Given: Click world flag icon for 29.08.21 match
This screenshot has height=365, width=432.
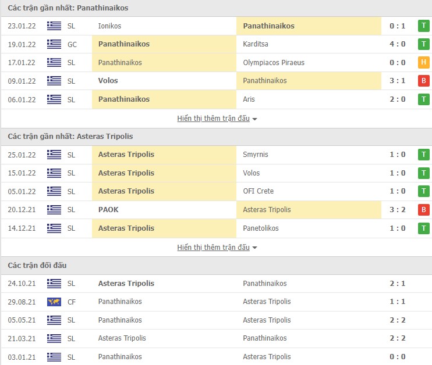Looking at the screenshot, I should (54, 302).
